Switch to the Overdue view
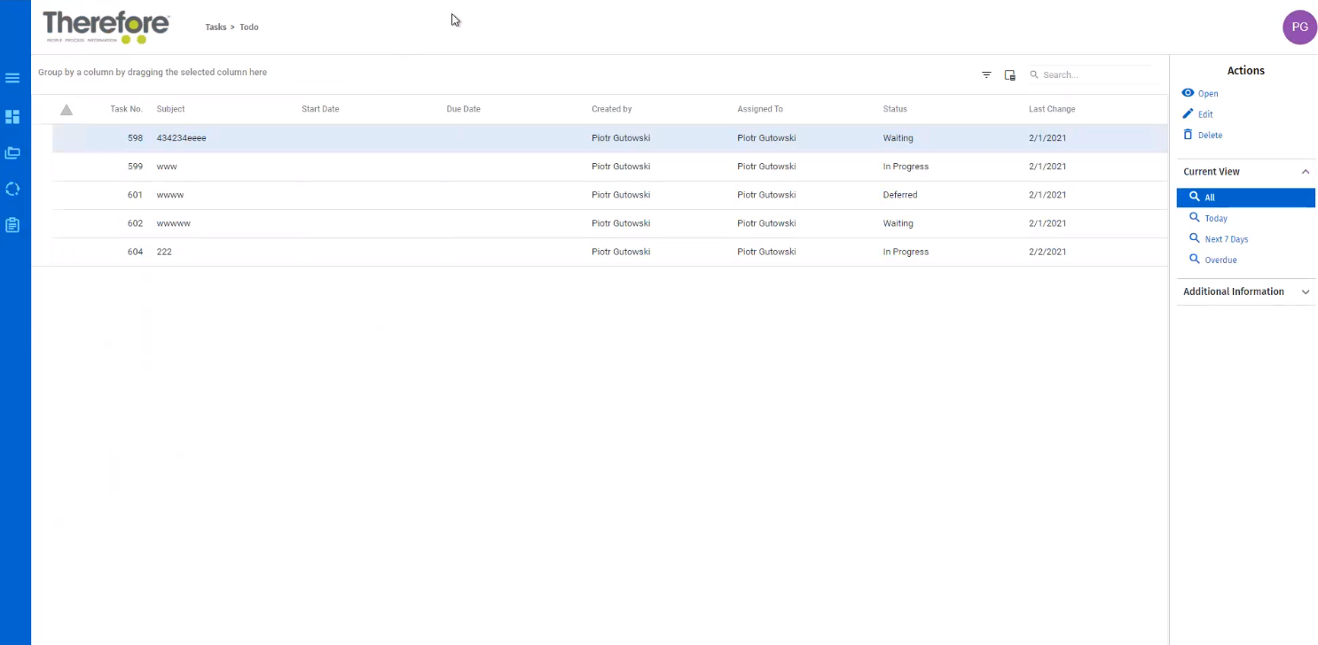The height and width of the screenshot is (645, 1318). click(x=1220, y=260)
